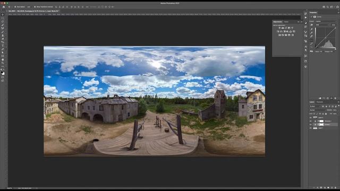Open the Layers panel flyout menu
The height and width of the screenshot is (191, 340).
tap(338, 102)
